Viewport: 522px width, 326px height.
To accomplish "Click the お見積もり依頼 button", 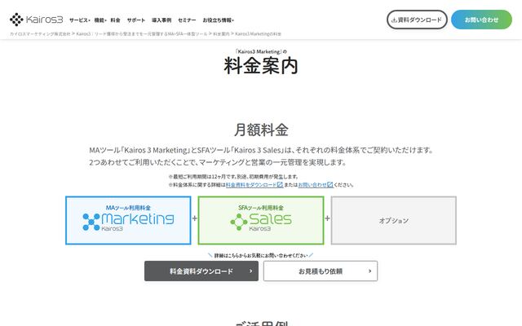I will tap(321, 271).
